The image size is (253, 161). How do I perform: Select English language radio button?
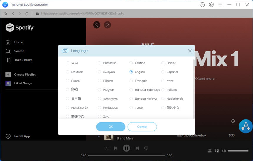pos(131,72)
